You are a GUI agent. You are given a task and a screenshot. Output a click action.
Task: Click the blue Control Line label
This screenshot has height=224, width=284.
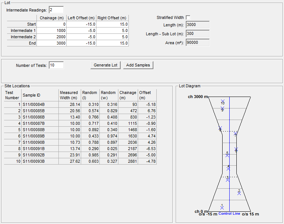(229, 214)
